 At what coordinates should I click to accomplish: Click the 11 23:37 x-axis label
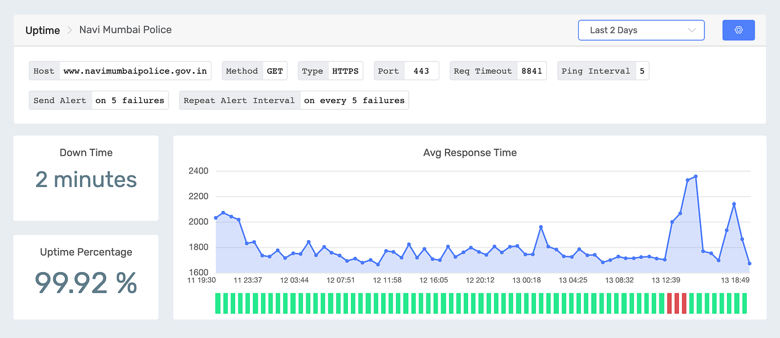(x=248, y=280)
